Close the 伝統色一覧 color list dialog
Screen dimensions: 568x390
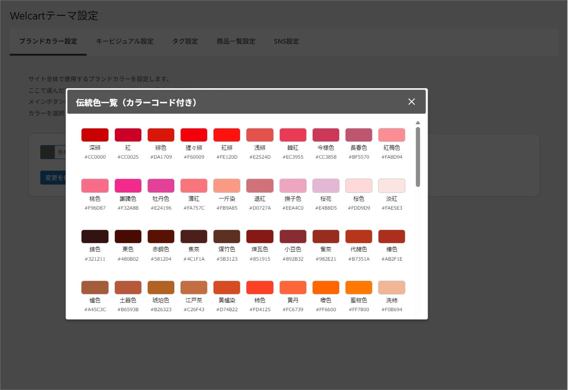point(411,102)
